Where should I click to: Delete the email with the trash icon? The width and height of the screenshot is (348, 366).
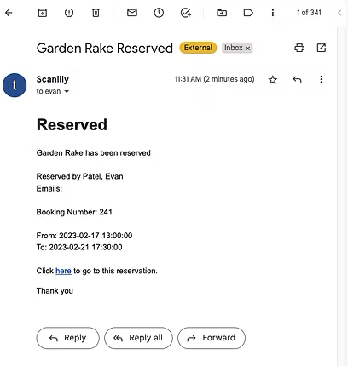point(96,13)
